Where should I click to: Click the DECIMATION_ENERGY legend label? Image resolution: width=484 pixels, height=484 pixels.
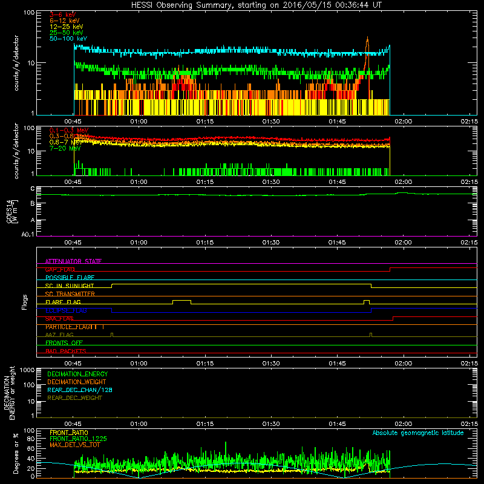(x=77, y=374)
